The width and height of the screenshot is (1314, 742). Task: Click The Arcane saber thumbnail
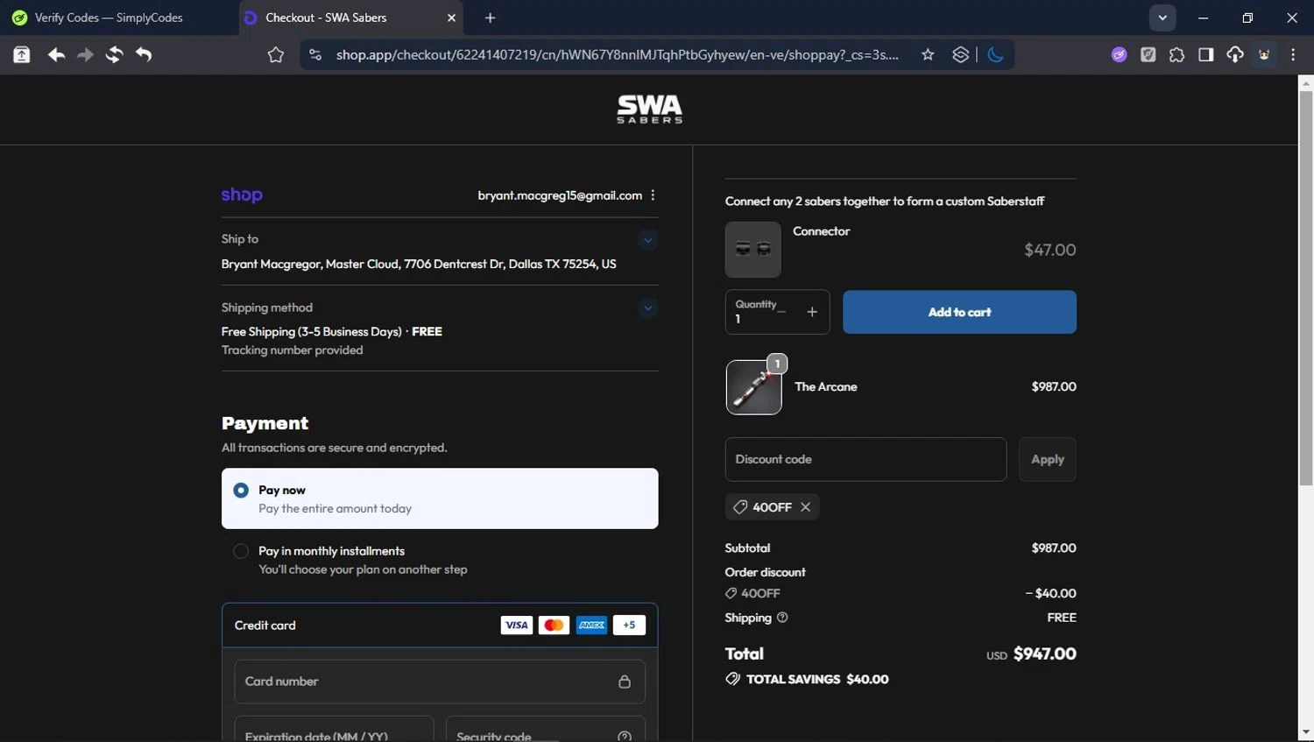[x=754, y=387]
